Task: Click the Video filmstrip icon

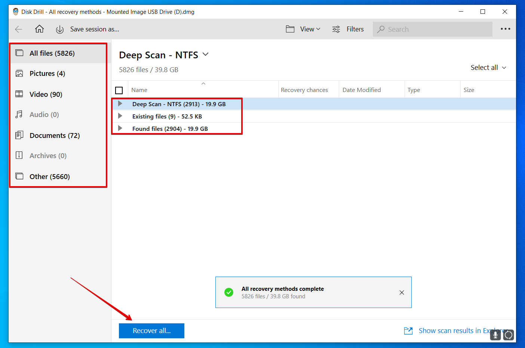Action: click(19, 94)
